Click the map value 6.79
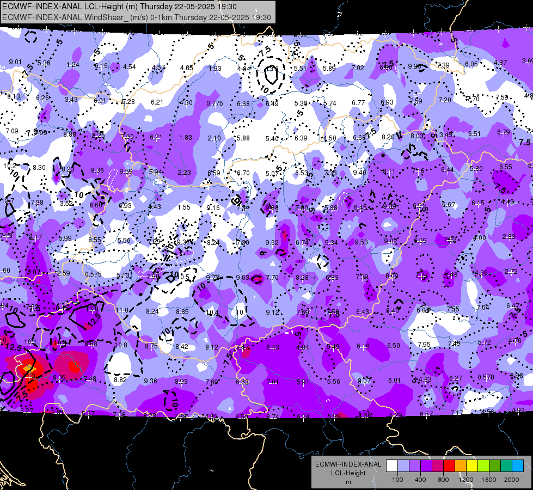The width and height of the screenshot is (533, 490). [504, 132]
